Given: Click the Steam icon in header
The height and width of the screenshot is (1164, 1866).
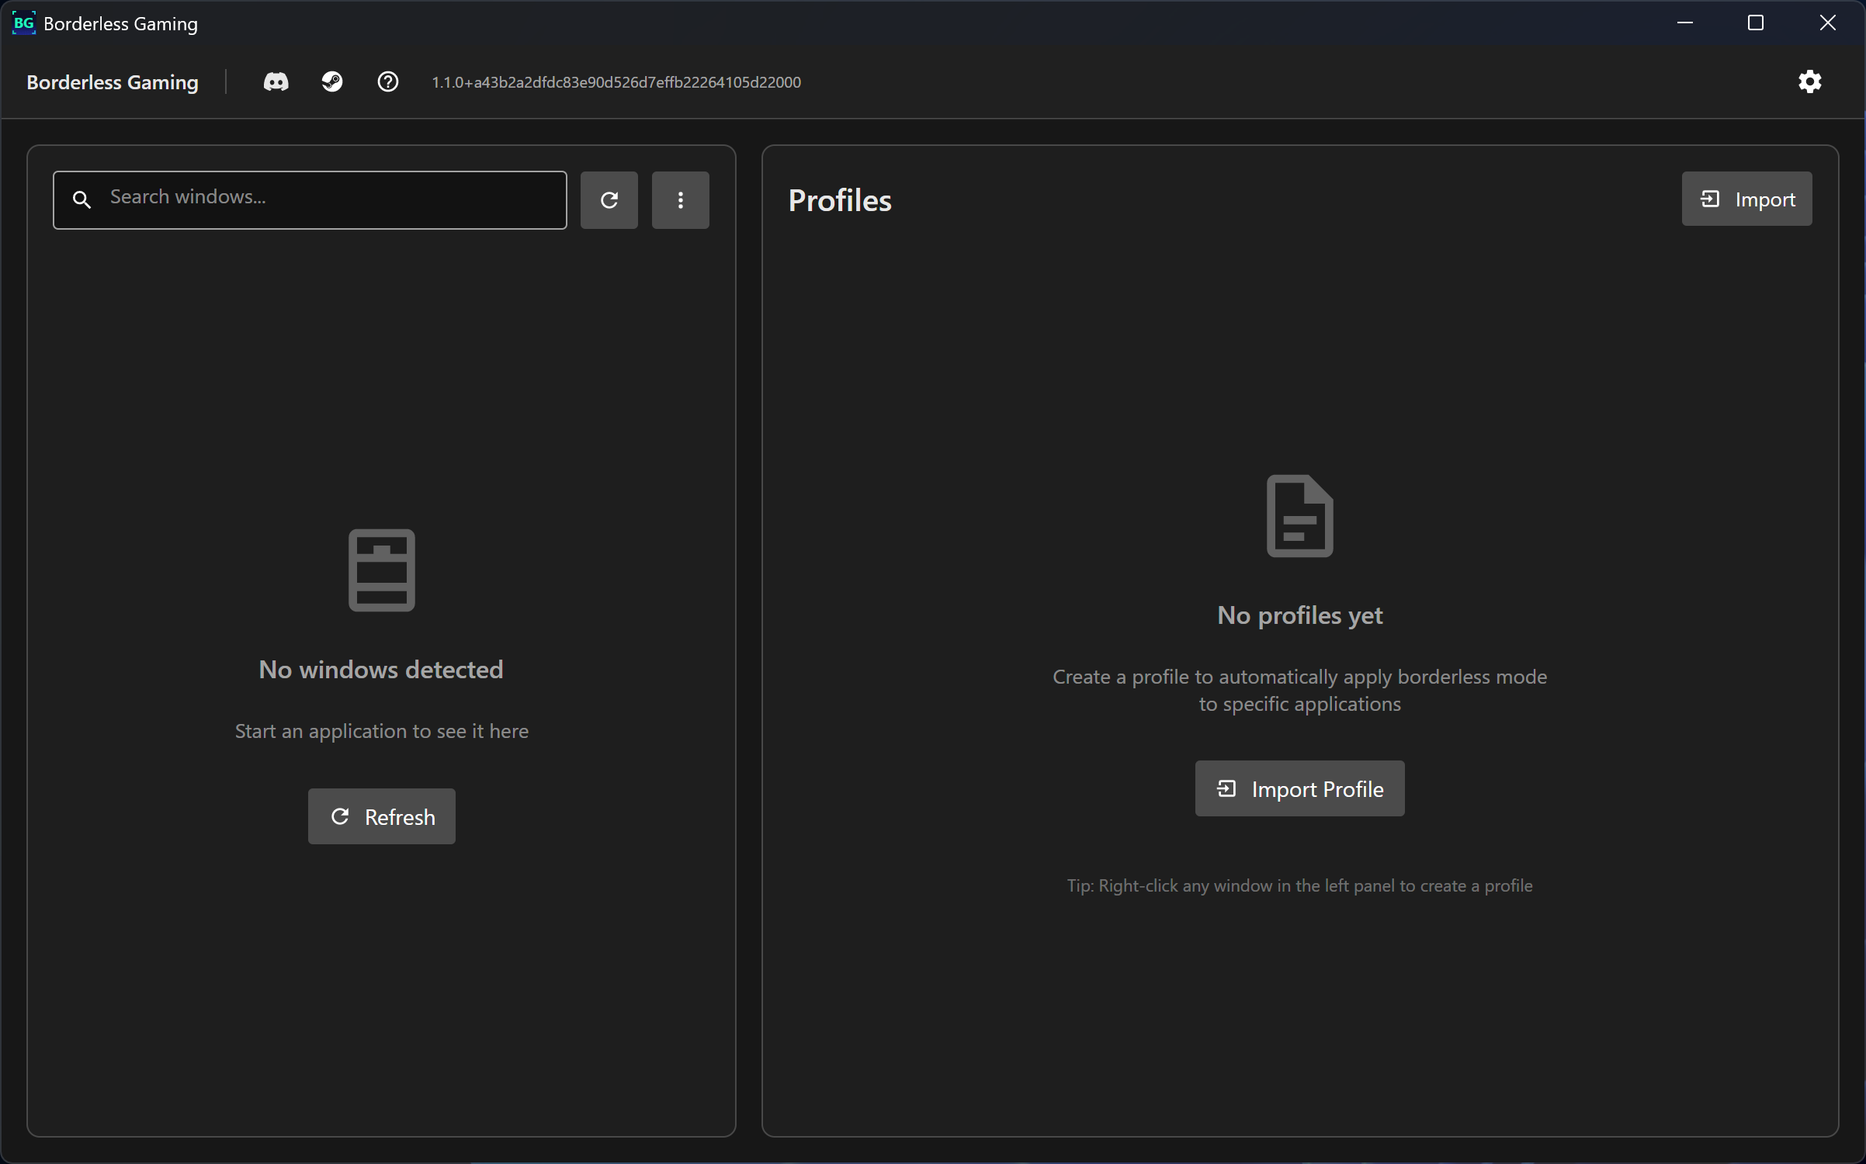Looking at the screenshot, I should point(332,81).
